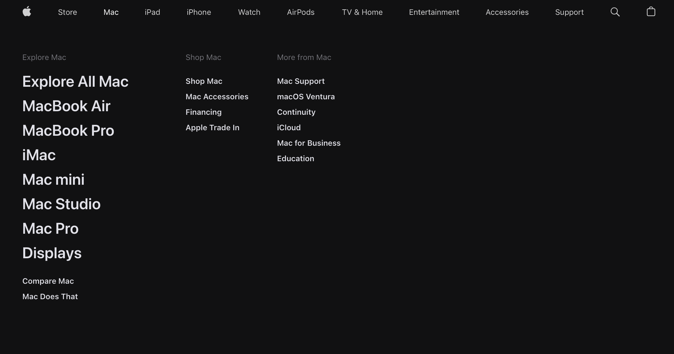Select AirPods in the nav bar
The width and height of the screenshot is (674, 354).
pyautogui.click(x=300, y=12)
